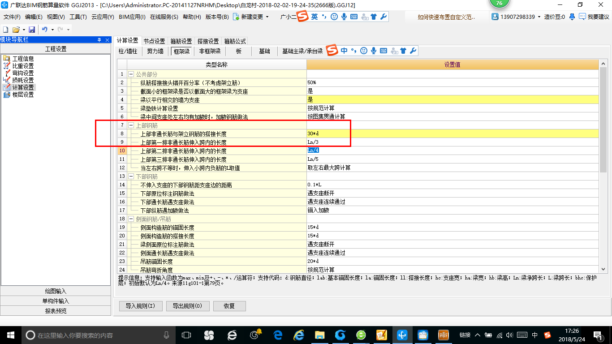This screenshot has height=344, width=612.
Task: Open the 在线服务(S) menu
Action: pos(163,17)
